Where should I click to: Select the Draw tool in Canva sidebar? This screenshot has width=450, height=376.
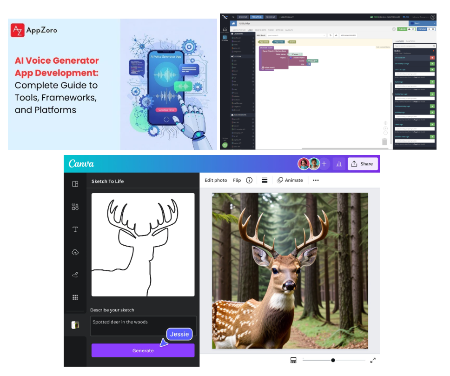[75, 275]
